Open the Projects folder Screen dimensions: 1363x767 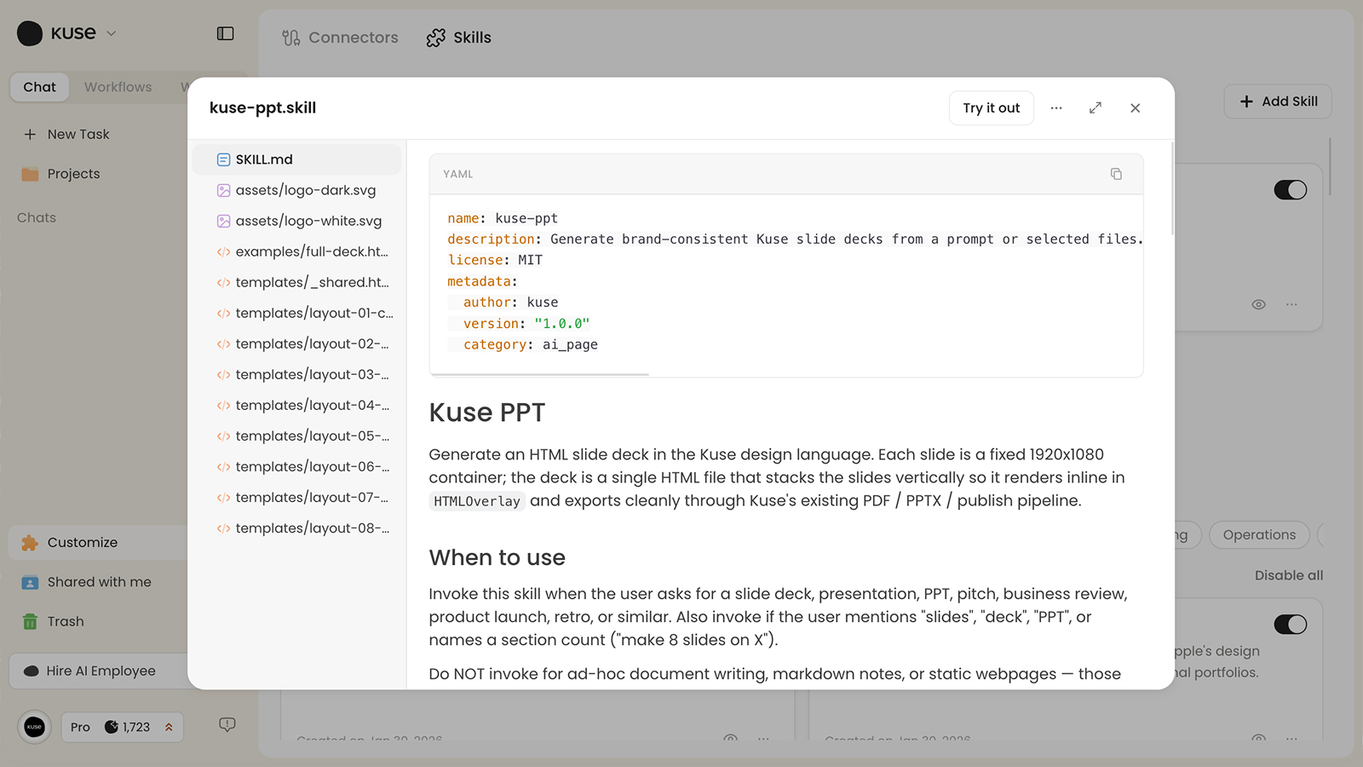tap(73, 174)
